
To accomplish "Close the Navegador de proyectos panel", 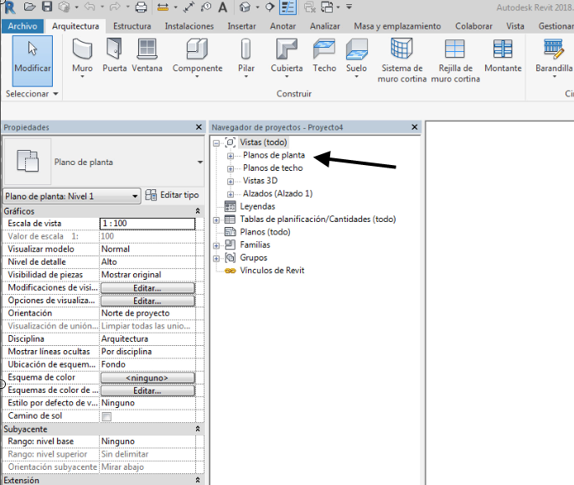I will click(x=415, y=127).
